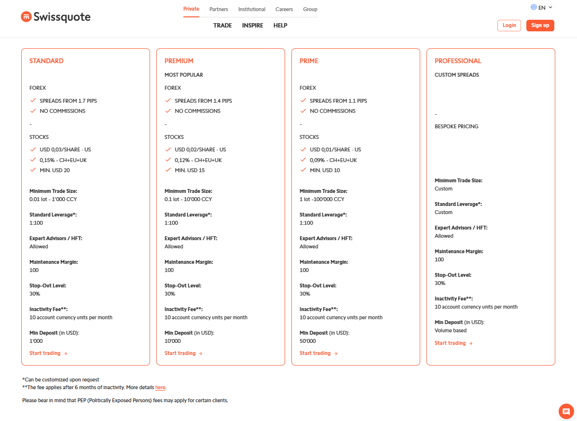This screenshot has height=421, width=577.
Task: Click the globe language icon
Action: (x=533, y=7)
